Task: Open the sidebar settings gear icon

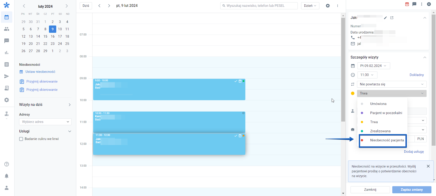Action: (7, 100)
